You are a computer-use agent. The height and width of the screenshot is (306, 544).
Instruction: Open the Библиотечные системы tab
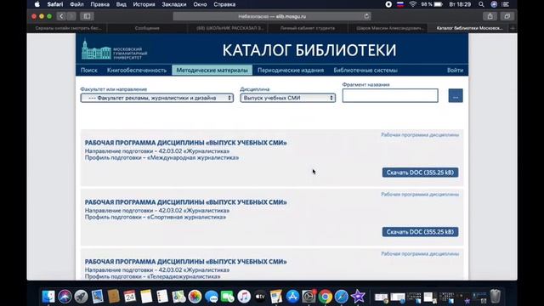pos(365,70)
